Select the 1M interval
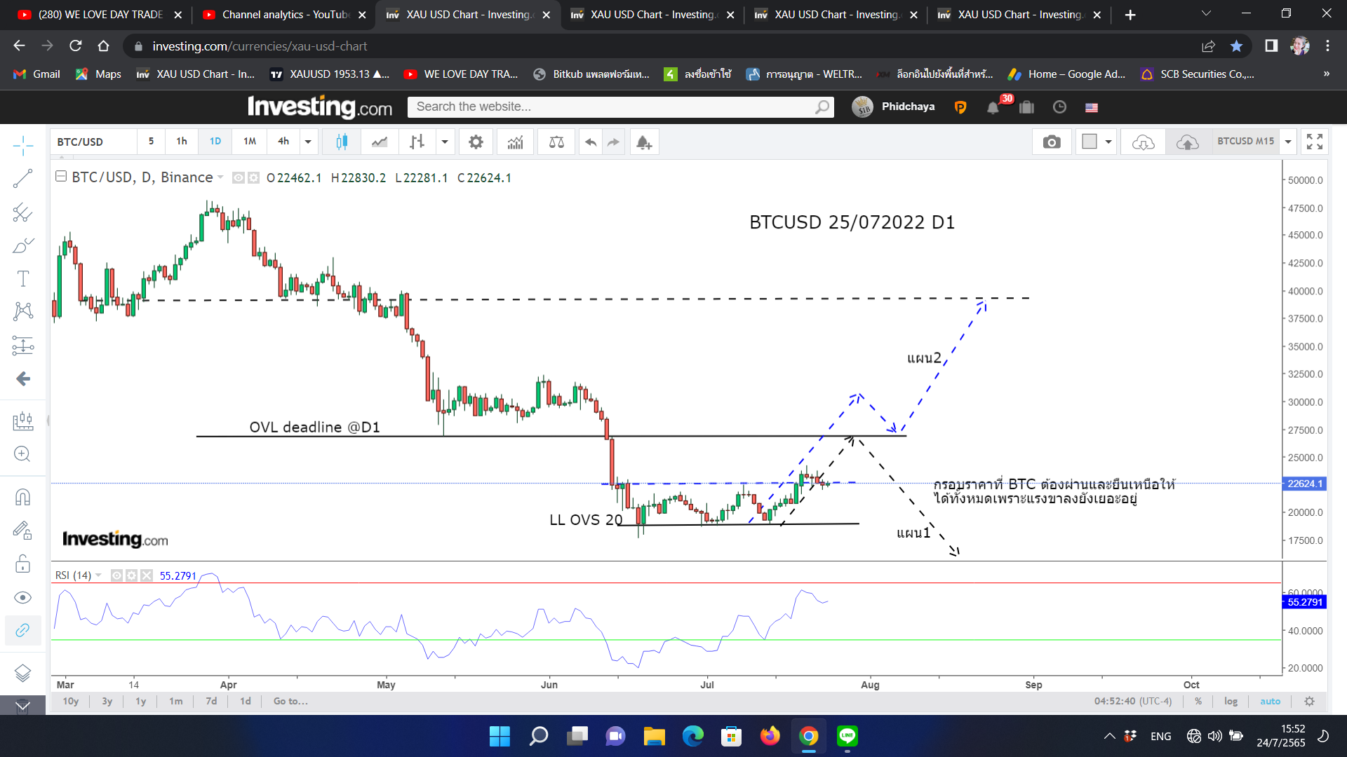The width and height of the screenshot is (1347, 757). (250, 142)
